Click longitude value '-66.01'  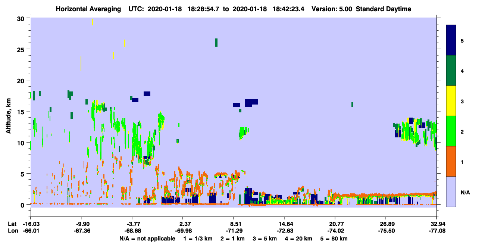point(31,231)
